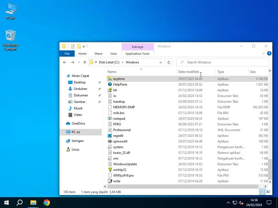Image resolution: width=278 pixels, height=208 pixels.
Task: Click the horizontal scrollbar right arrow
Action: coord(266,186)
